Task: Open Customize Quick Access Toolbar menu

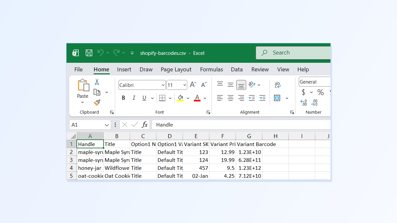Action: click(132, 53)
